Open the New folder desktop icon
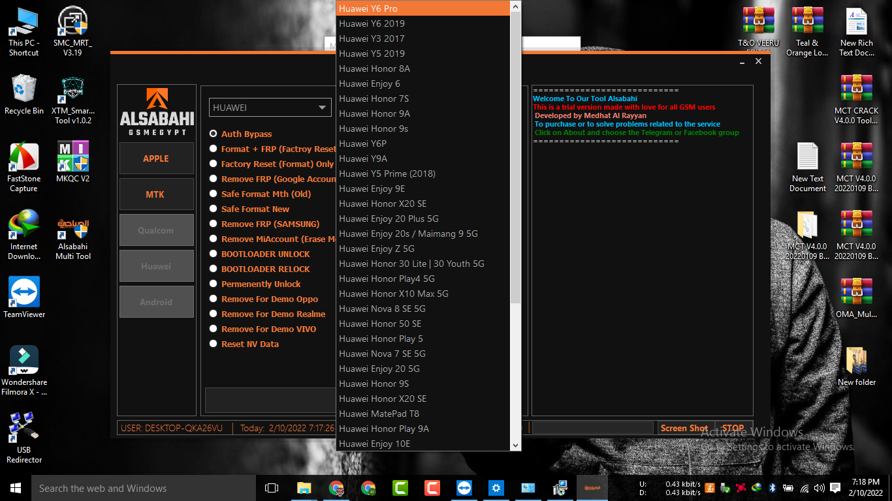The image size is (892, 501). coord(856,367)
